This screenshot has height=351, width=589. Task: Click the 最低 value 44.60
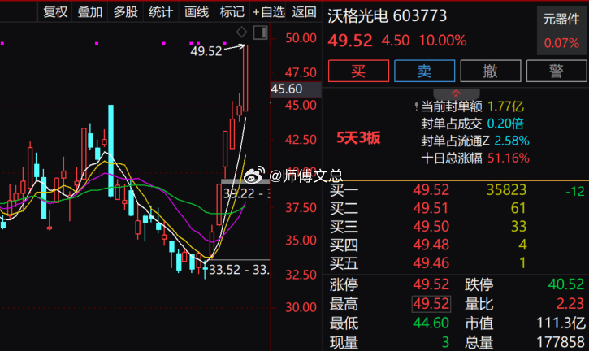pos(431,323)
